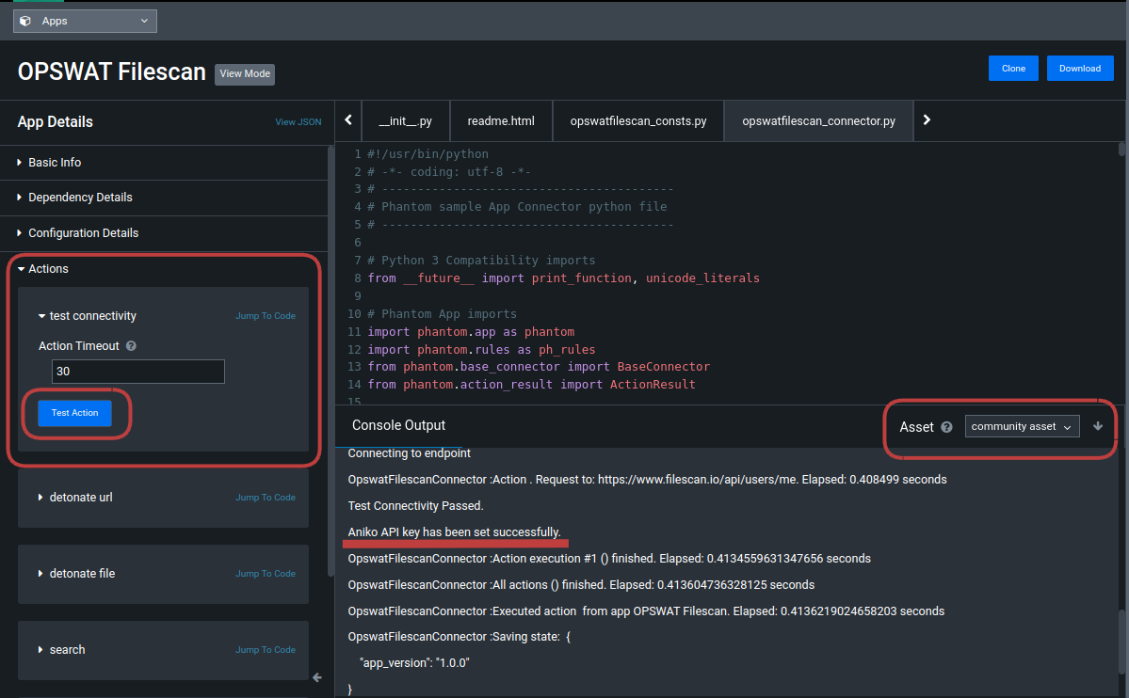
Task: Click the App Details heading
Action: [x=55, y=122]
